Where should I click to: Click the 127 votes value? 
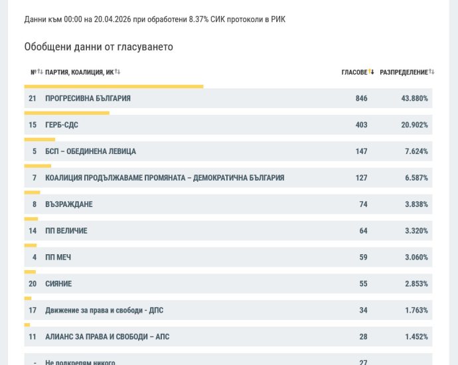click(x=361, y=178)
